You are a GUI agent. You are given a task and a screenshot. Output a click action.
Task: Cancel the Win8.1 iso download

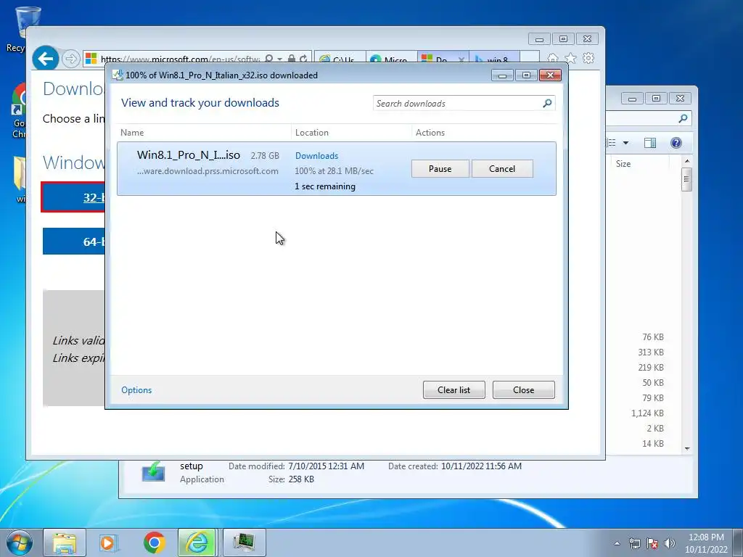pos(502,168)
